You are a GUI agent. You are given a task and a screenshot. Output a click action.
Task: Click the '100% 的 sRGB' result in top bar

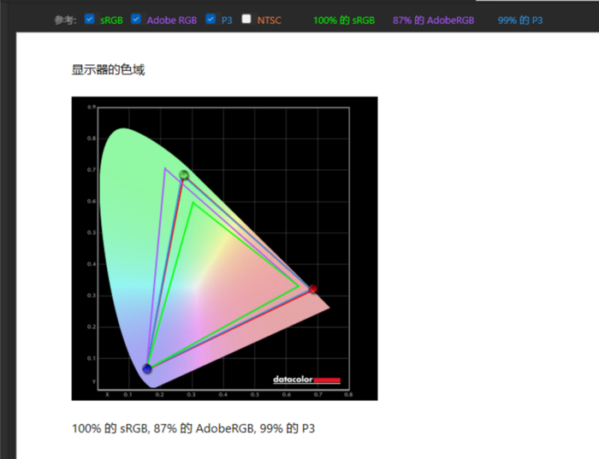[x=344, y=21]
